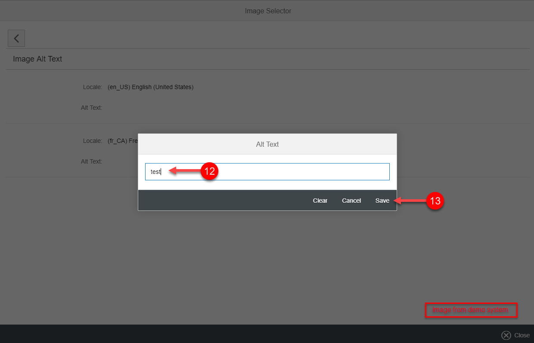Clear the alt text entry

pos(320,201)
